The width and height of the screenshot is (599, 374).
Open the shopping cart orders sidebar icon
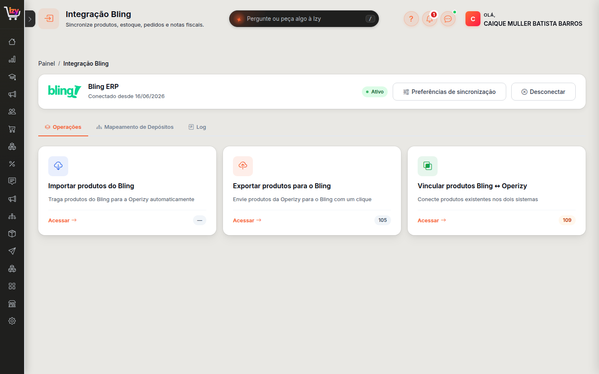click(12, 129)
